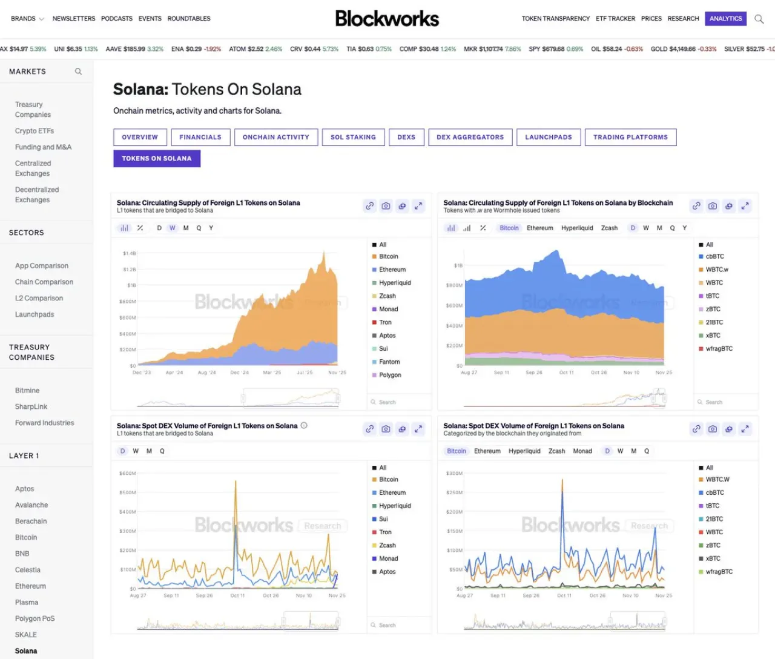775x659 pixels.
Task: Toggle Ethereum series in first Circulating Supply legend
Action: click(389, 270)
